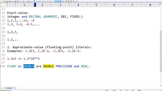Click the Replace toolbar icon
Screen dimensions: 162x91
pos(42,1)
